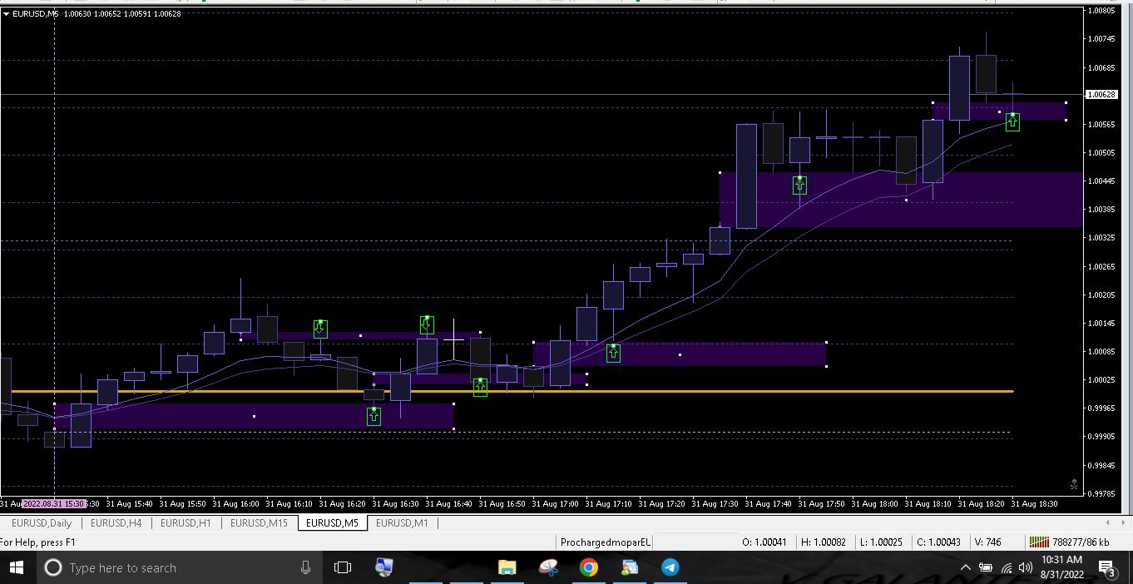The width and height of the screenshot is (1133, 584).
Task: Open the computer monitor app on the taskbar
Action: coord(383,567)
